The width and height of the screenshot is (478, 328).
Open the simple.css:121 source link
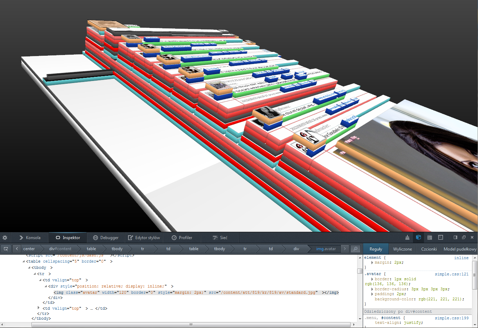click(451, 274)
